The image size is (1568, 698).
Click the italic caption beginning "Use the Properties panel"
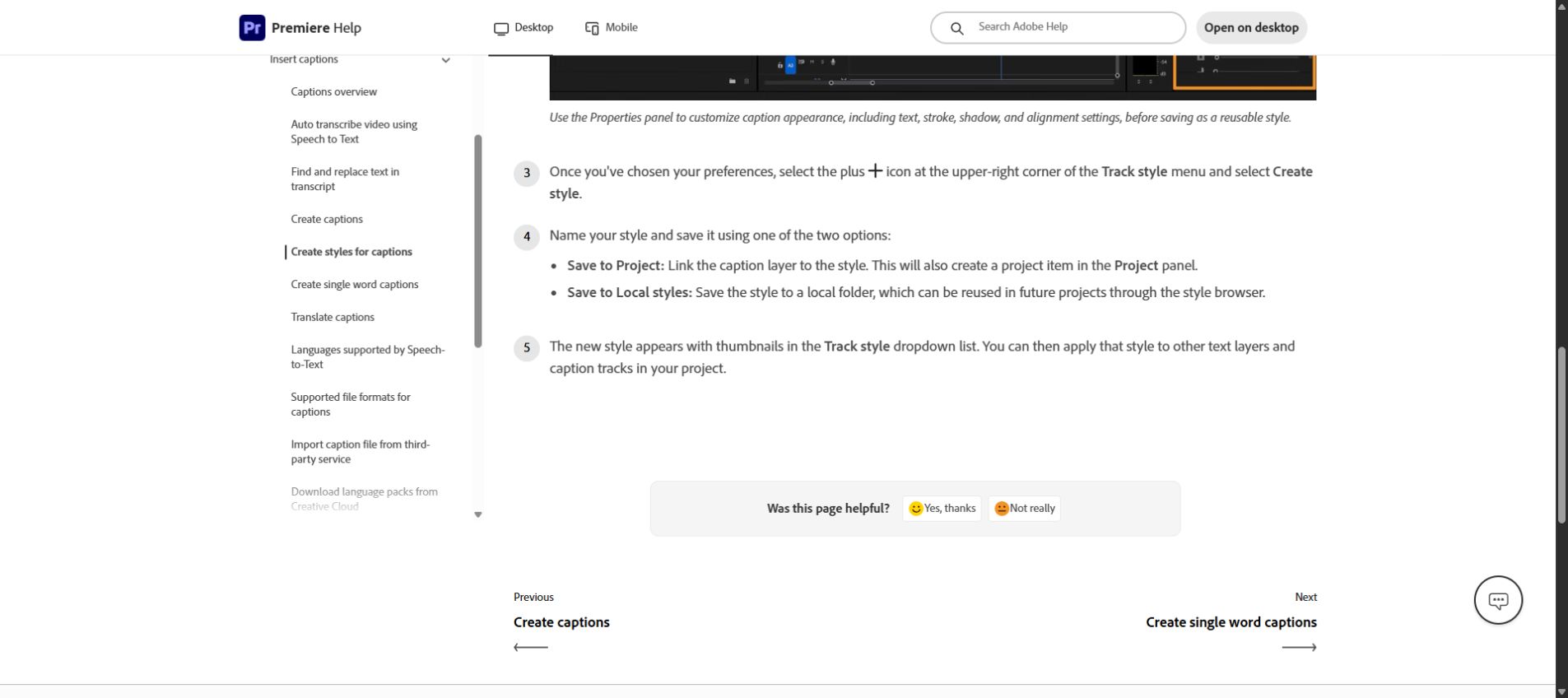tap(920, 118)
